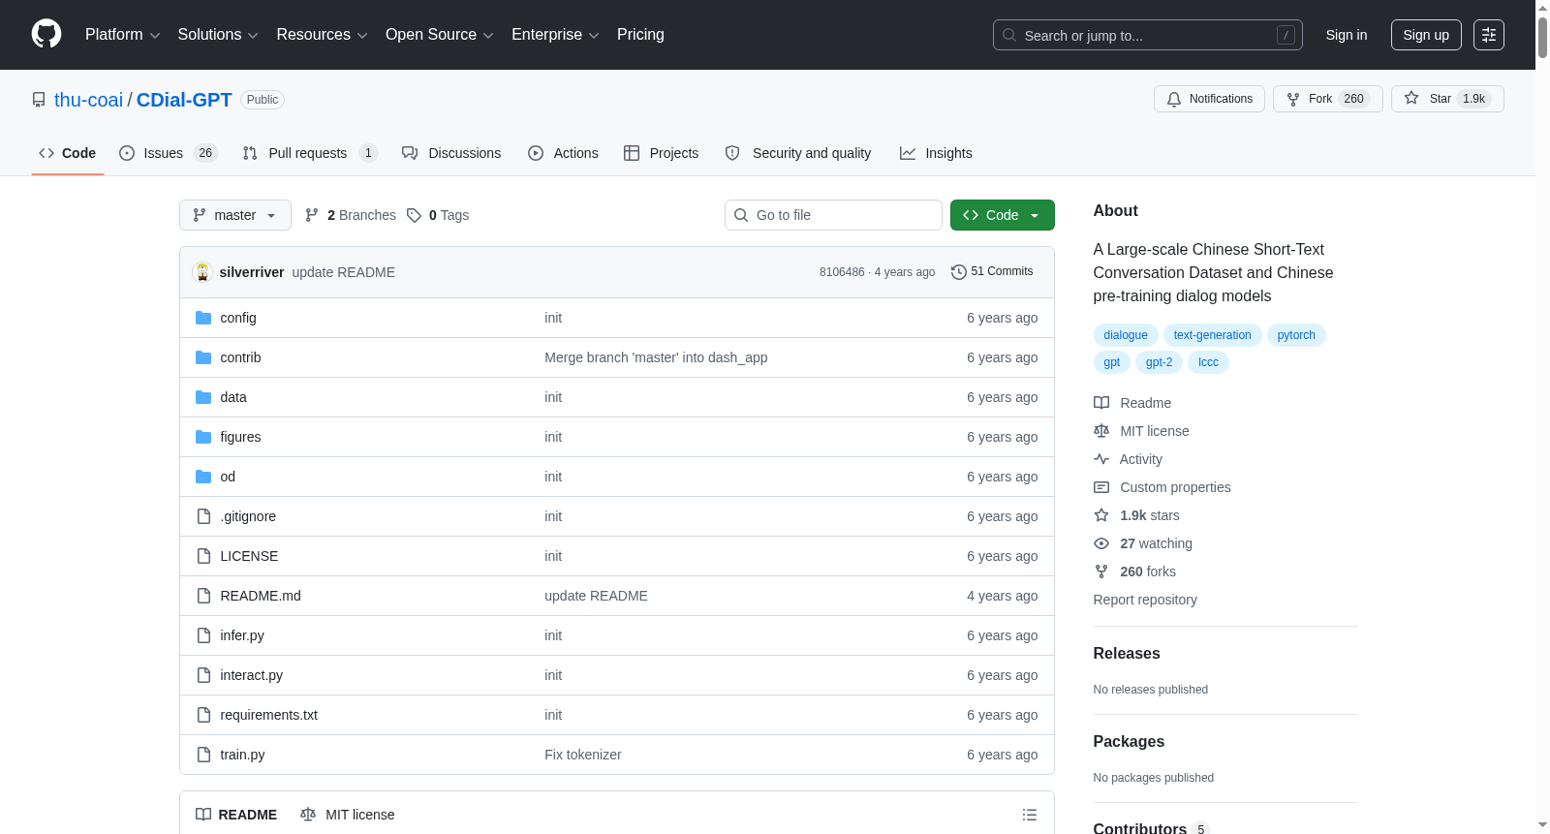Focus the Go to file input
Image resolution: width=1550 pixels, height=834 pixels.
pyautogui.click(x=833, y=215)
